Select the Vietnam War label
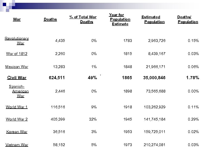This screenshot has width=201, height=150. click(17, 145)
